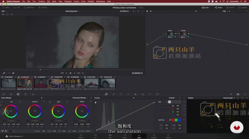Select clip 03 thumbnail in timeline
Screen dimensions: 249x139
click(41, 83)
